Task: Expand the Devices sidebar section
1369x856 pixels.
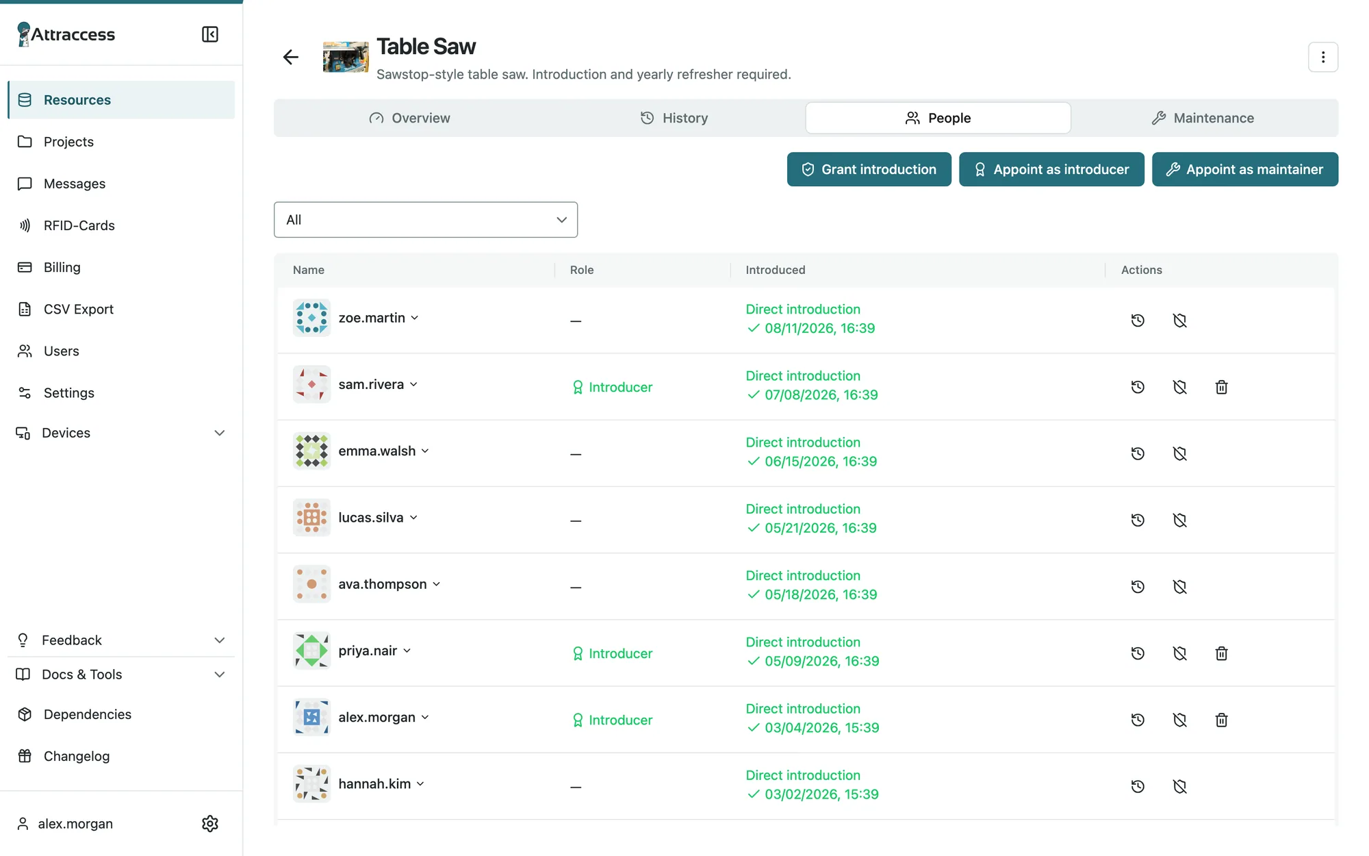Action: 121,433
